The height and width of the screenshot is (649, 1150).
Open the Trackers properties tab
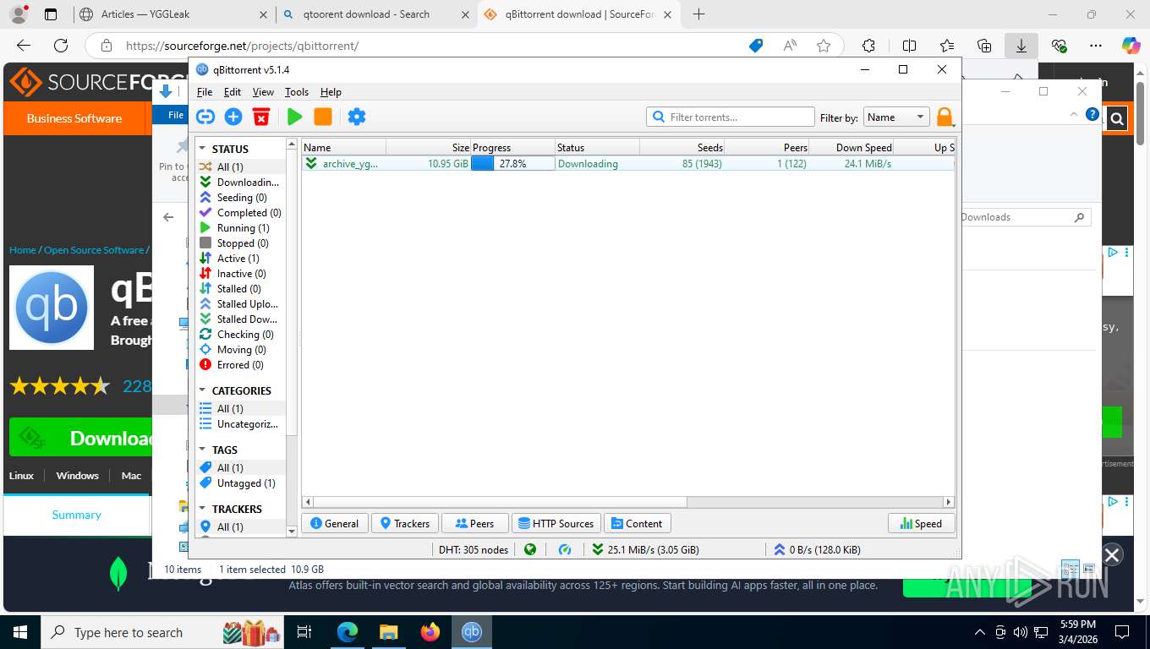click(405, 524)
